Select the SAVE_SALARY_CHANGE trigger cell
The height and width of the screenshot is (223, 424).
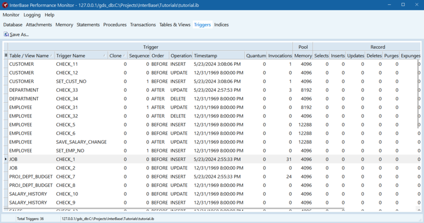tap(81, 142)
